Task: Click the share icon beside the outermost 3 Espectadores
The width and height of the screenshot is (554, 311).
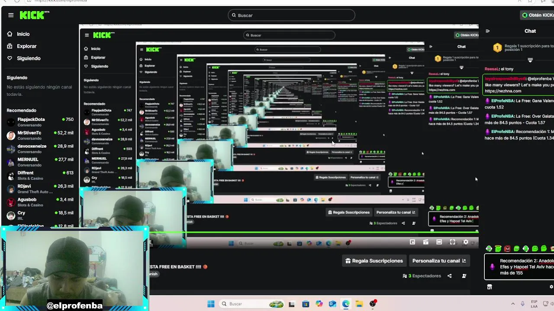Action: click(x=449, y=276)
